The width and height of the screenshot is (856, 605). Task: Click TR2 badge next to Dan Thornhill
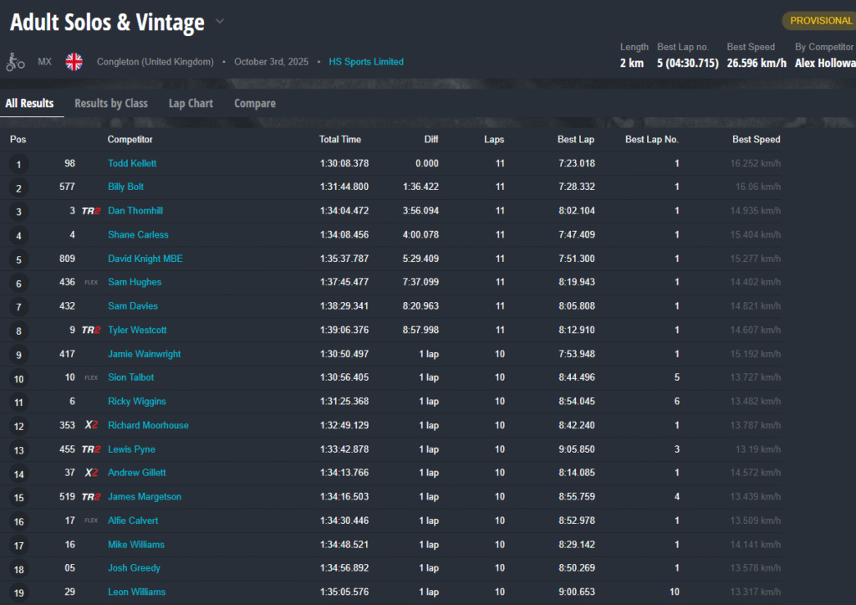tap(91, 211)
